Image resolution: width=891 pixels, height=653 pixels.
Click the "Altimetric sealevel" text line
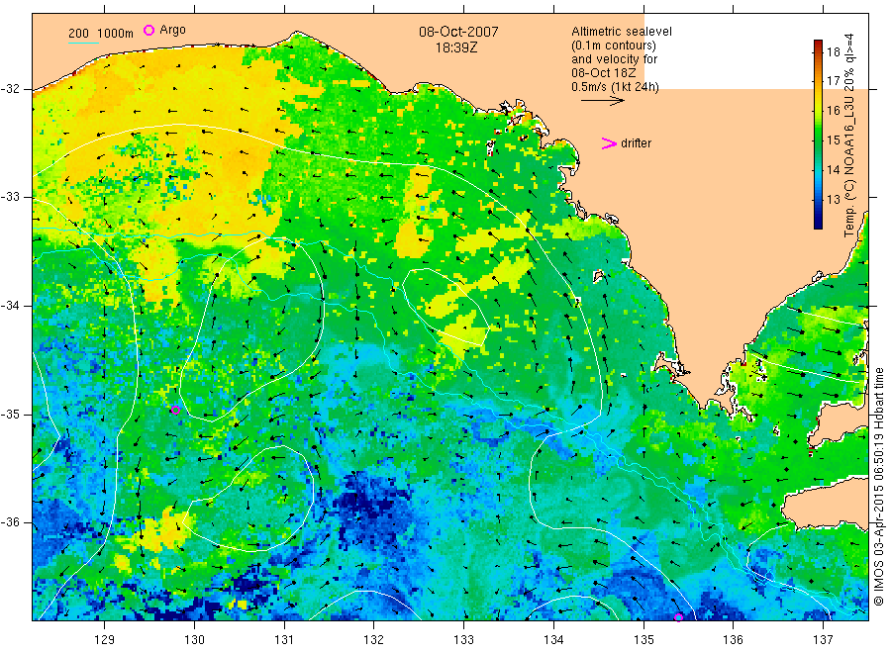(622, 32)
